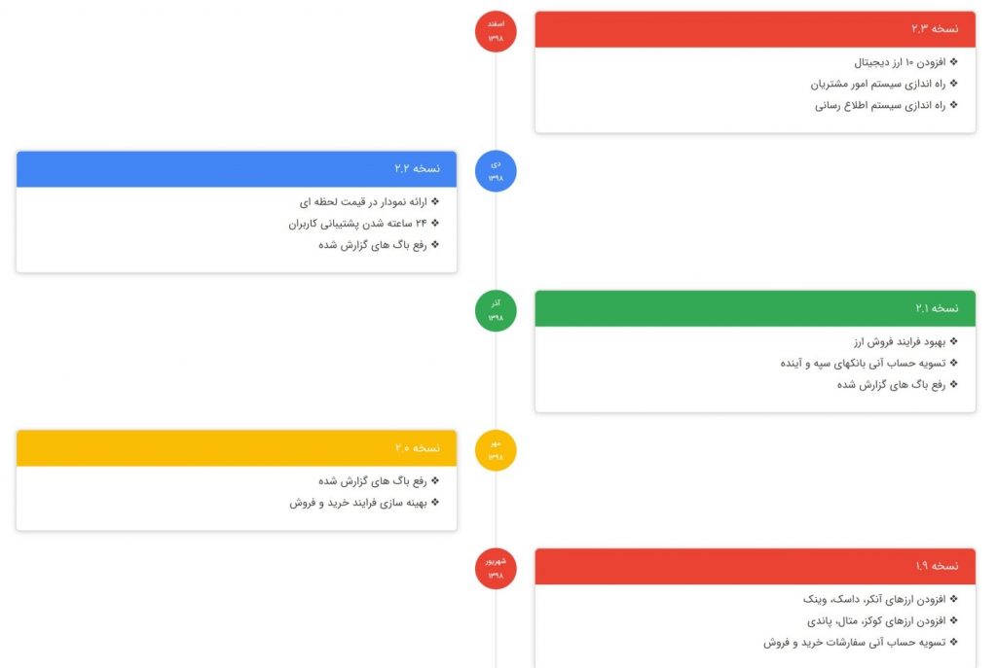The height and width of the screenshot is (668, 997).
Task: Click the bullet icon beside افزودن ۱۰ ارز دیجیتال
Action: [953, 61]
